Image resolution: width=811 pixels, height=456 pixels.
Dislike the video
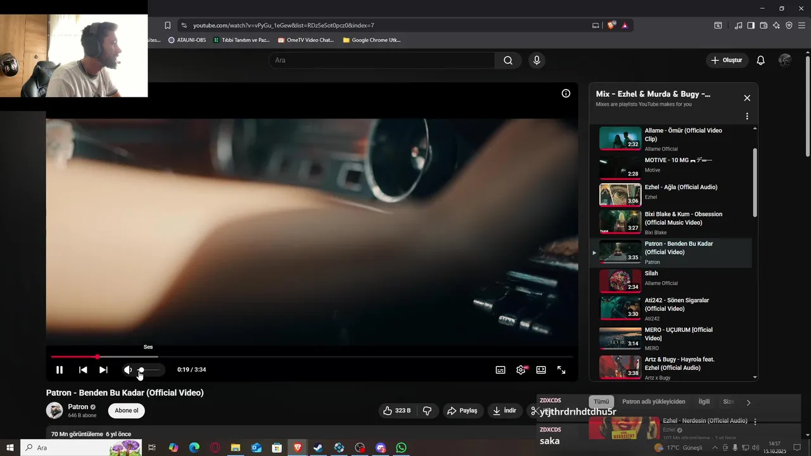tap(427, 410)
